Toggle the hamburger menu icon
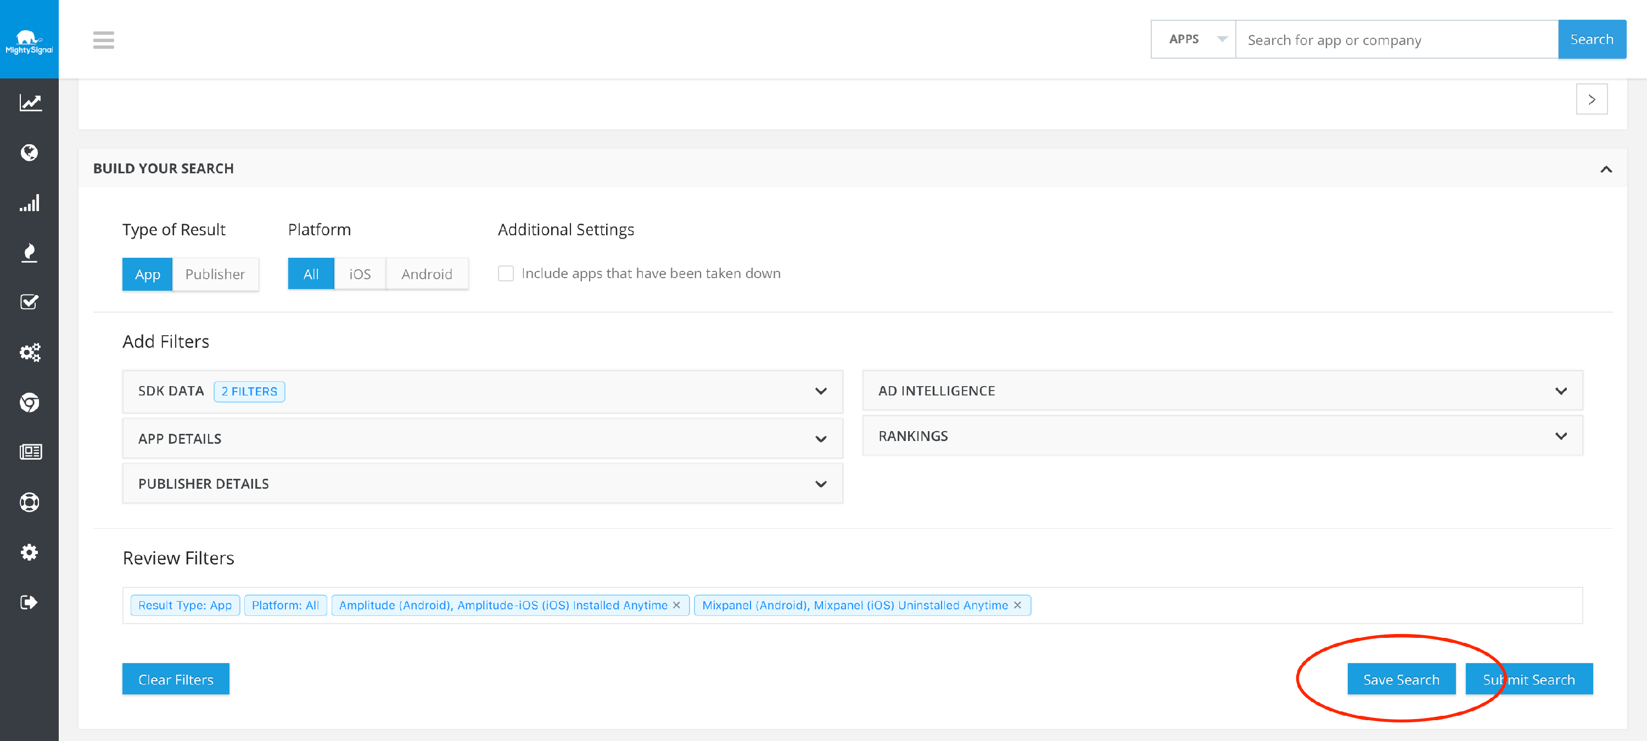Image resolution: width=1647 pixels, height=741 pixels. (104, 40)
